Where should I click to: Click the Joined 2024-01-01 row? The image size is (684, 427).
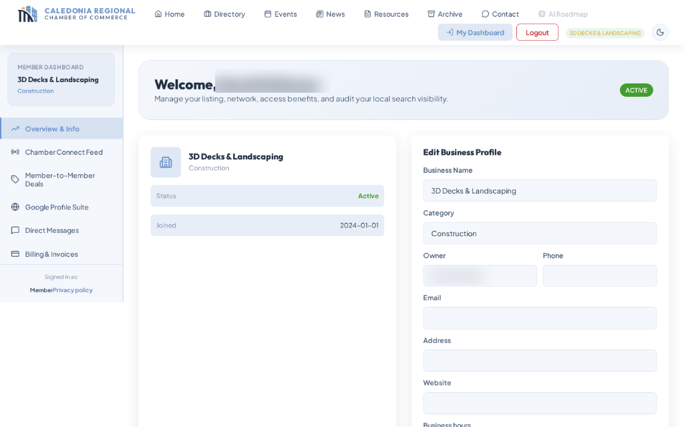[x=267, y=226]
